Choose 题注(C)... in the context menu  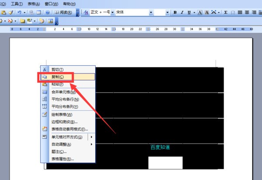click(68, 152)
